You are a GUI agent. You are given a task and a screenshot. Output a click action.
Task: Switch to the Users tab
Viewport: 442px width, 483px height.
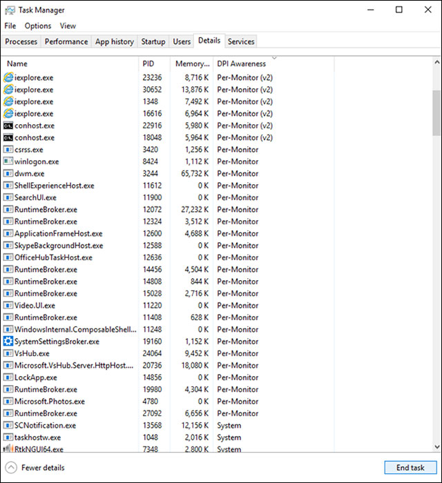[182, 41]
